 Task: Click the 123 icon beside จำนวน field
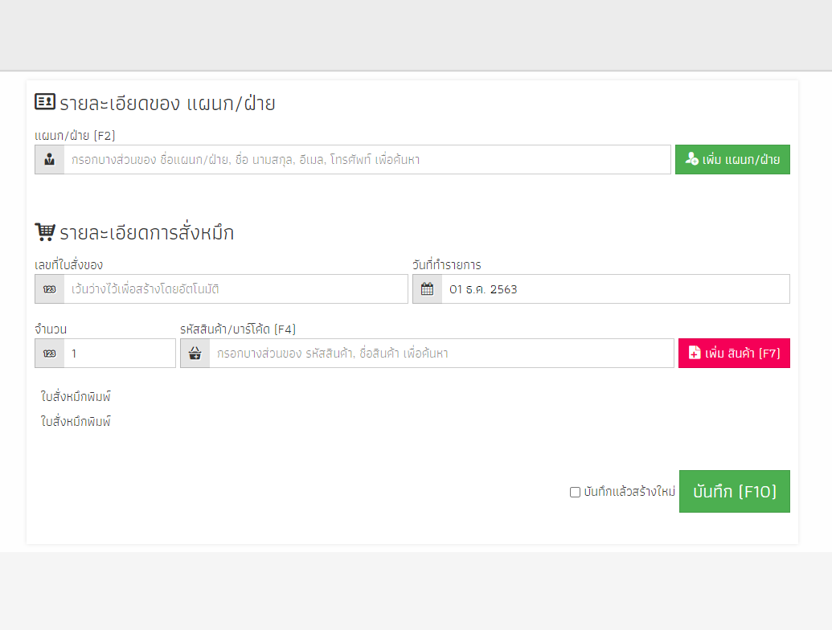pyautogui.click(x=50, y=354)
